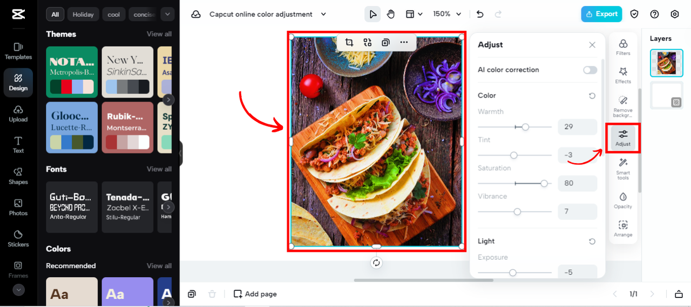Reset the Light section adjustments
The width and height of the screenshot is (691, 307).
pos(592,241)
